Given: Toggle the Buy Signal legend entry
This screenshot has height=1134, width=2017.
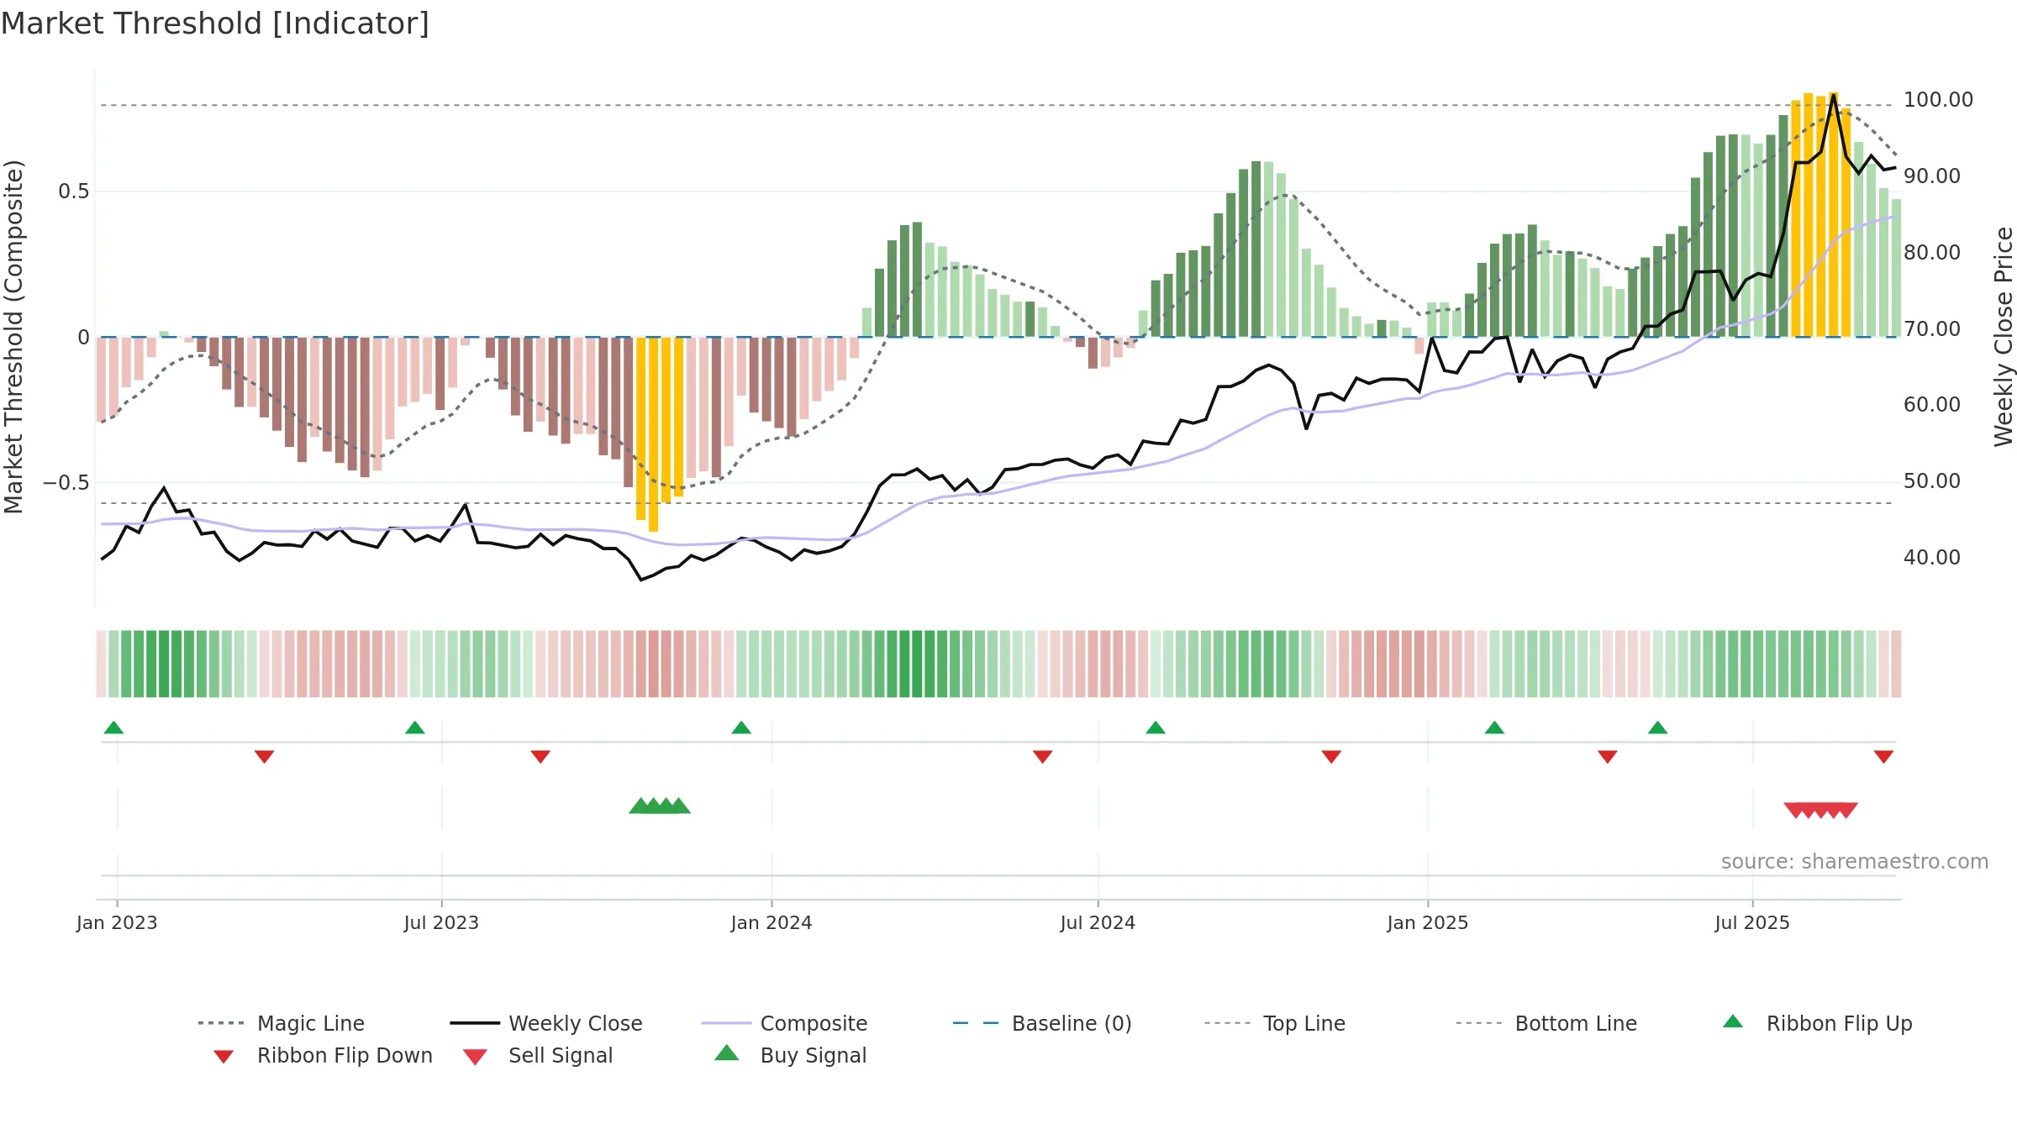Looking at the screenshot, I should (x=790, y=1055).
